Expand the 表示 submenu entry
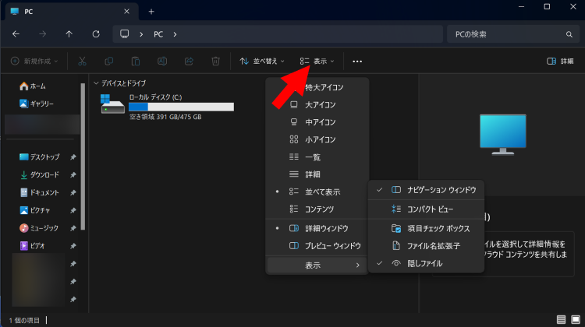 pyautogui.click(x=317, y=265)
